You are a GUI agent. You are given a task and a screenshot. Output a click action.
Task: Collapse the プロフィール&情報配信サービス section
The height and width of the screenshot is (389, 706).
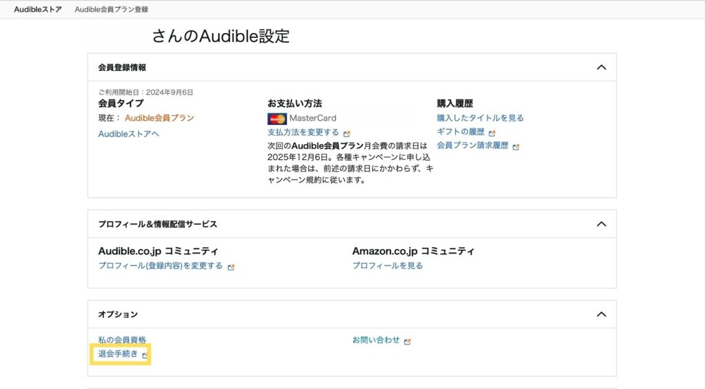(x=601, y=224)
